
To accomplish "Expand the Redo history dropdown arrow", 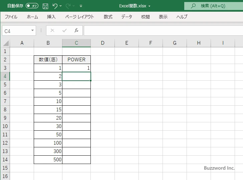I will pyautogui.click(x=74, y=6).
